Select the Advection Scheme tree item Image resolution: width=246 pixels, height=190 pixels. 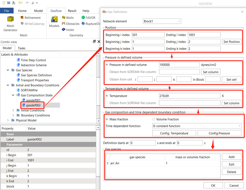33,65
